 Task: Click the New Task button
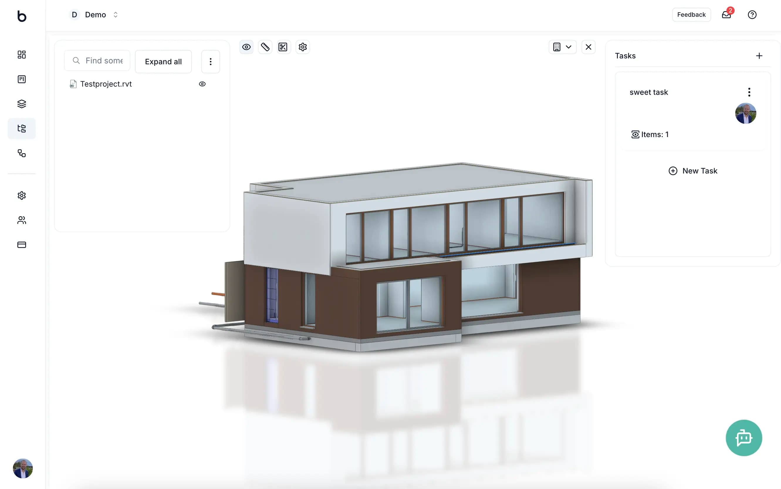click(x=693, y=171)
